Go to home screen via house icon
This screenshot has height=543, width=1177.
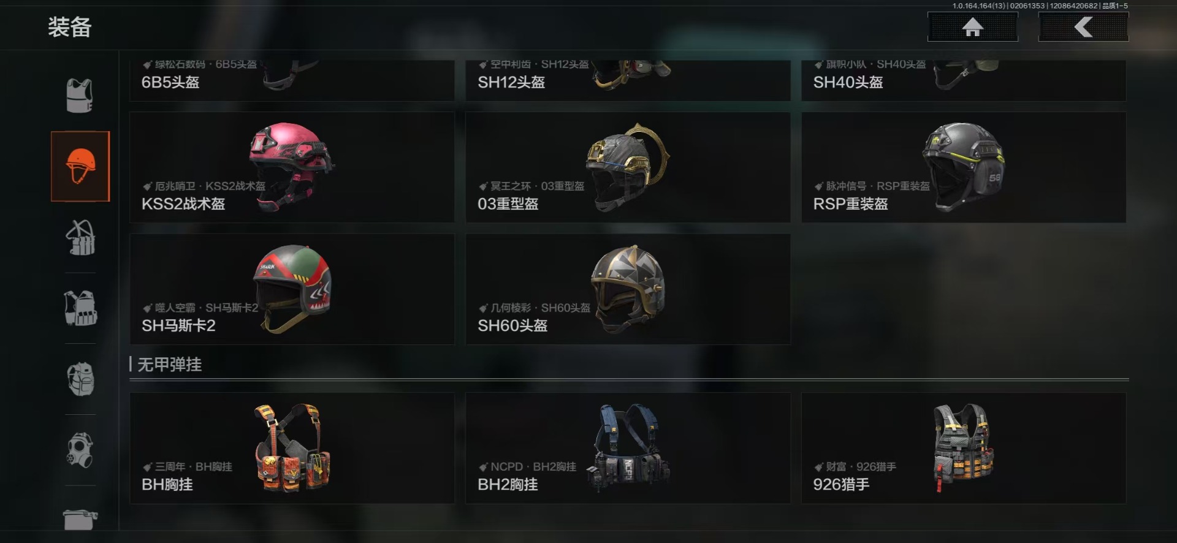(972, 27)
